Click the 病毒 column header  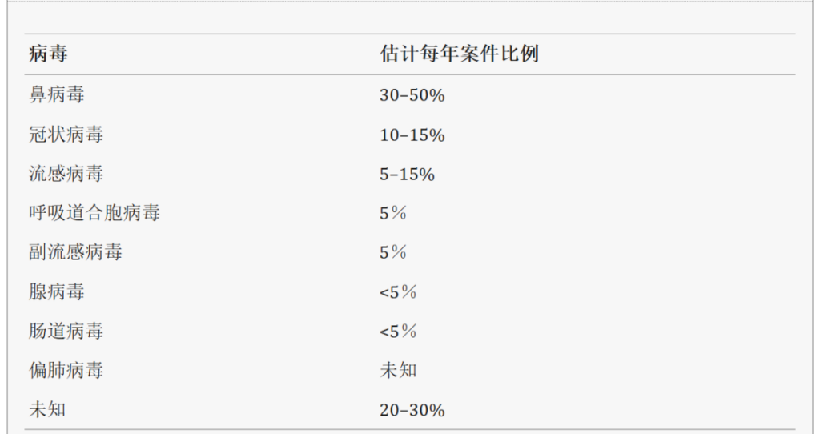48,54
